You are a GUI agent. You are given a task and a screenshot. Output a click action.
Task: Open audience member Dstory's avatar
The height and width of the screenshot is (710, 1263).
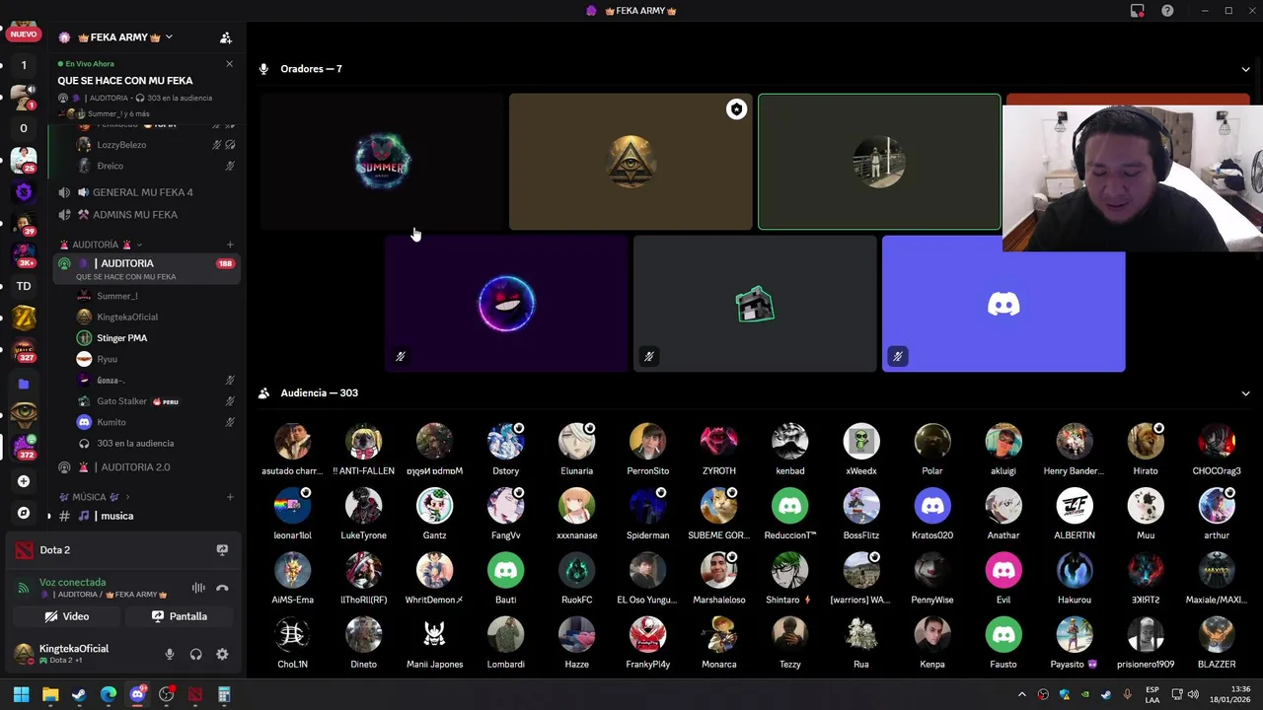[505, 443]
